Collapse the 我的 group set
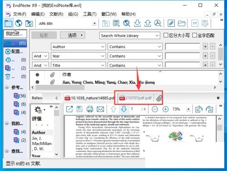 click(x=7, y=123)
